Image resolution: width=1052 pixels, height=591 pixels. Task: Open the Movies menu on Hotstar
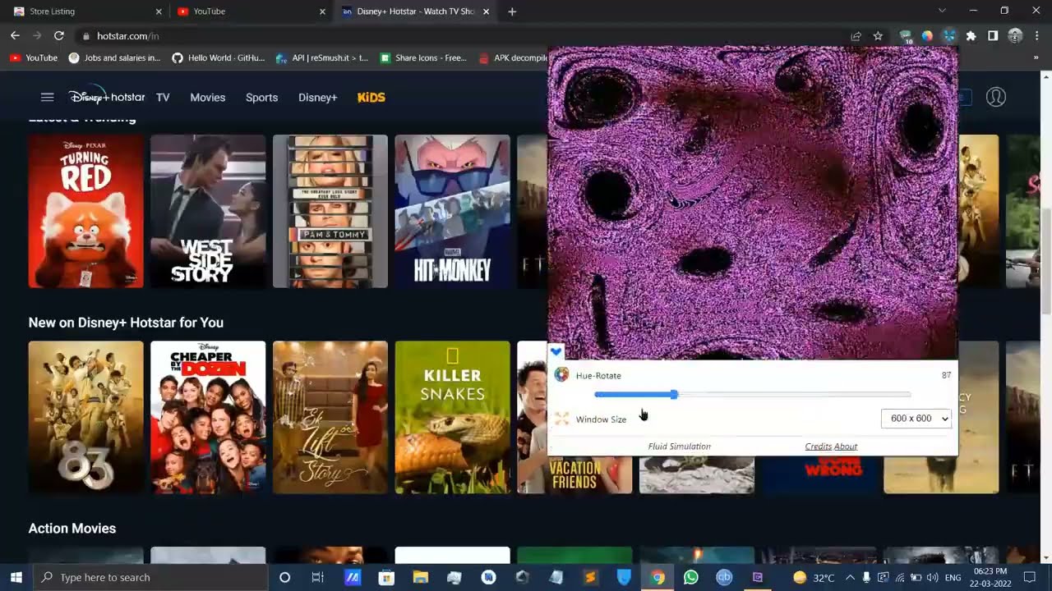click(x=208, y=97)
